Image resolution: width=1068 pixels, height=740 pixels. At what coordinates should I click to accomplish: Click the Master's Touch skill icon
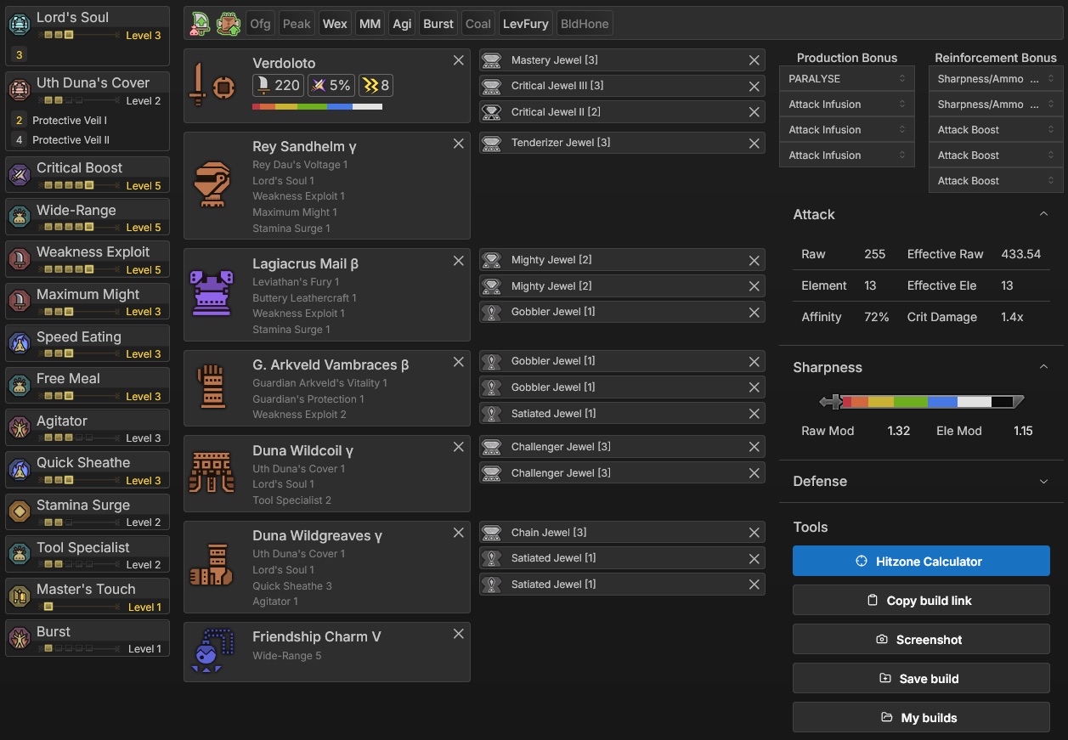click(x=19, y=596)
